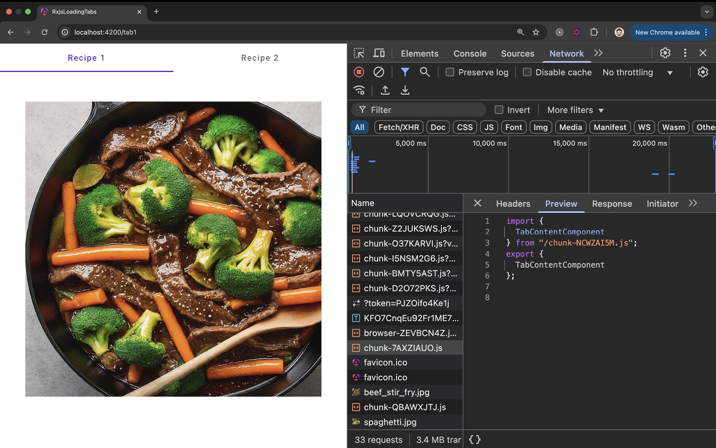Check the Invert filter checkbox

click(x=499, y=110)
